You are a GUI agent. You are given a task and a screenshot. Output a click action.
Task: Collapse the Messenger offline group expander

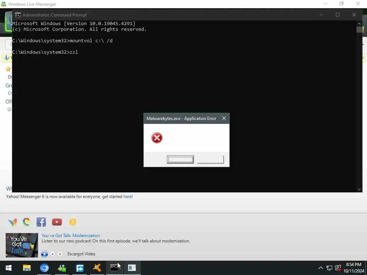pos(9,109)
